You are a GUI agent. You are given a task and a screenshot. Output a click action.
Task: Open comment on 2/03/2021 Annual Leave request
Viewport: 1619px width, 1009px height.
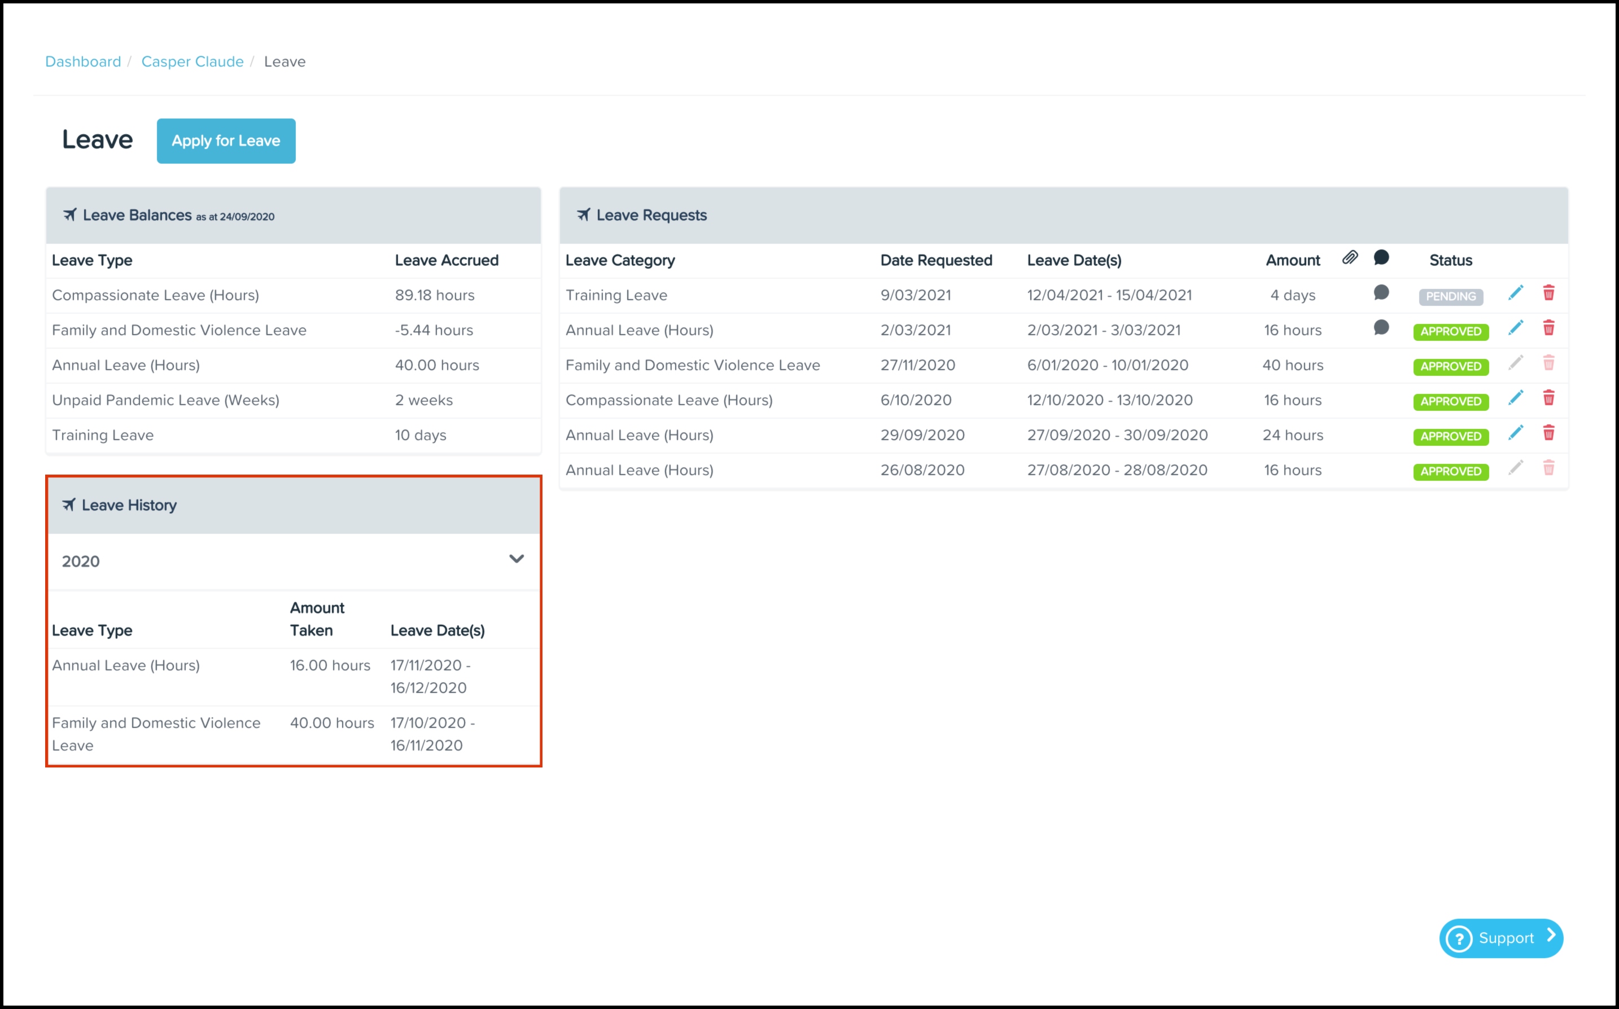1381,328
